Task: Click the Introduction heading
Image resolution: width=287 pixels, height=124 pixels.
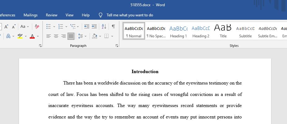Action: 145,72
